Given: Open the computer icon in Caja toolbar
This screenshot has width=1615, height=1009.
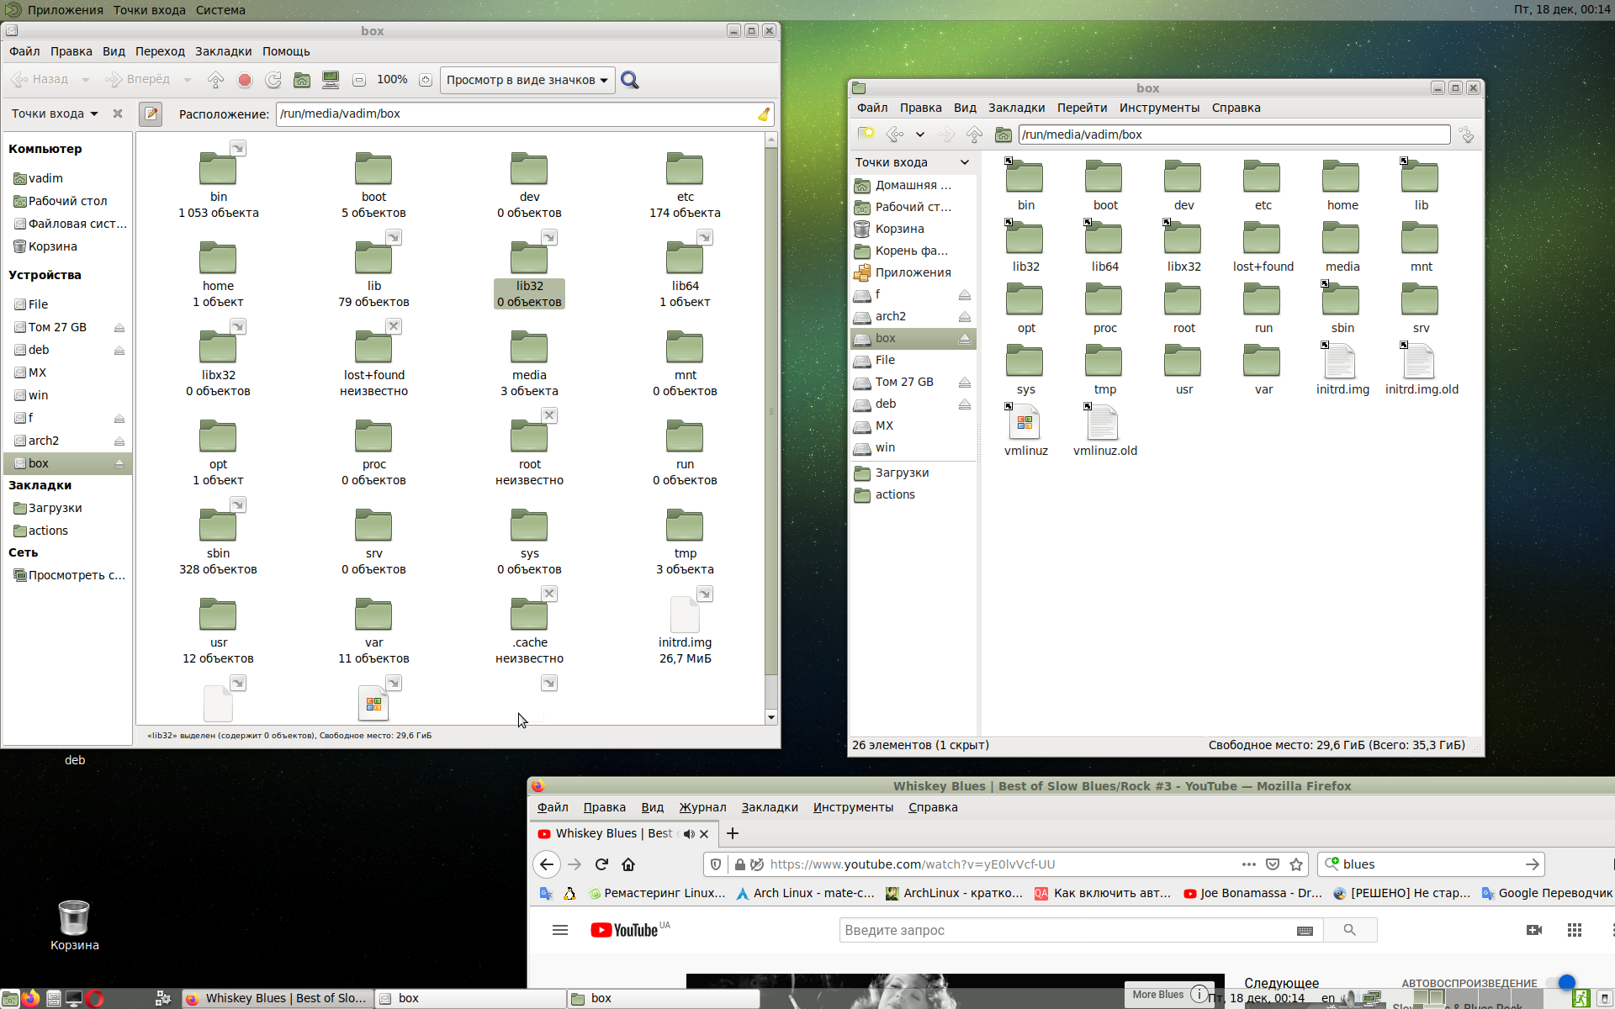Looking at the screenshot, I should [x=331, y=80].
